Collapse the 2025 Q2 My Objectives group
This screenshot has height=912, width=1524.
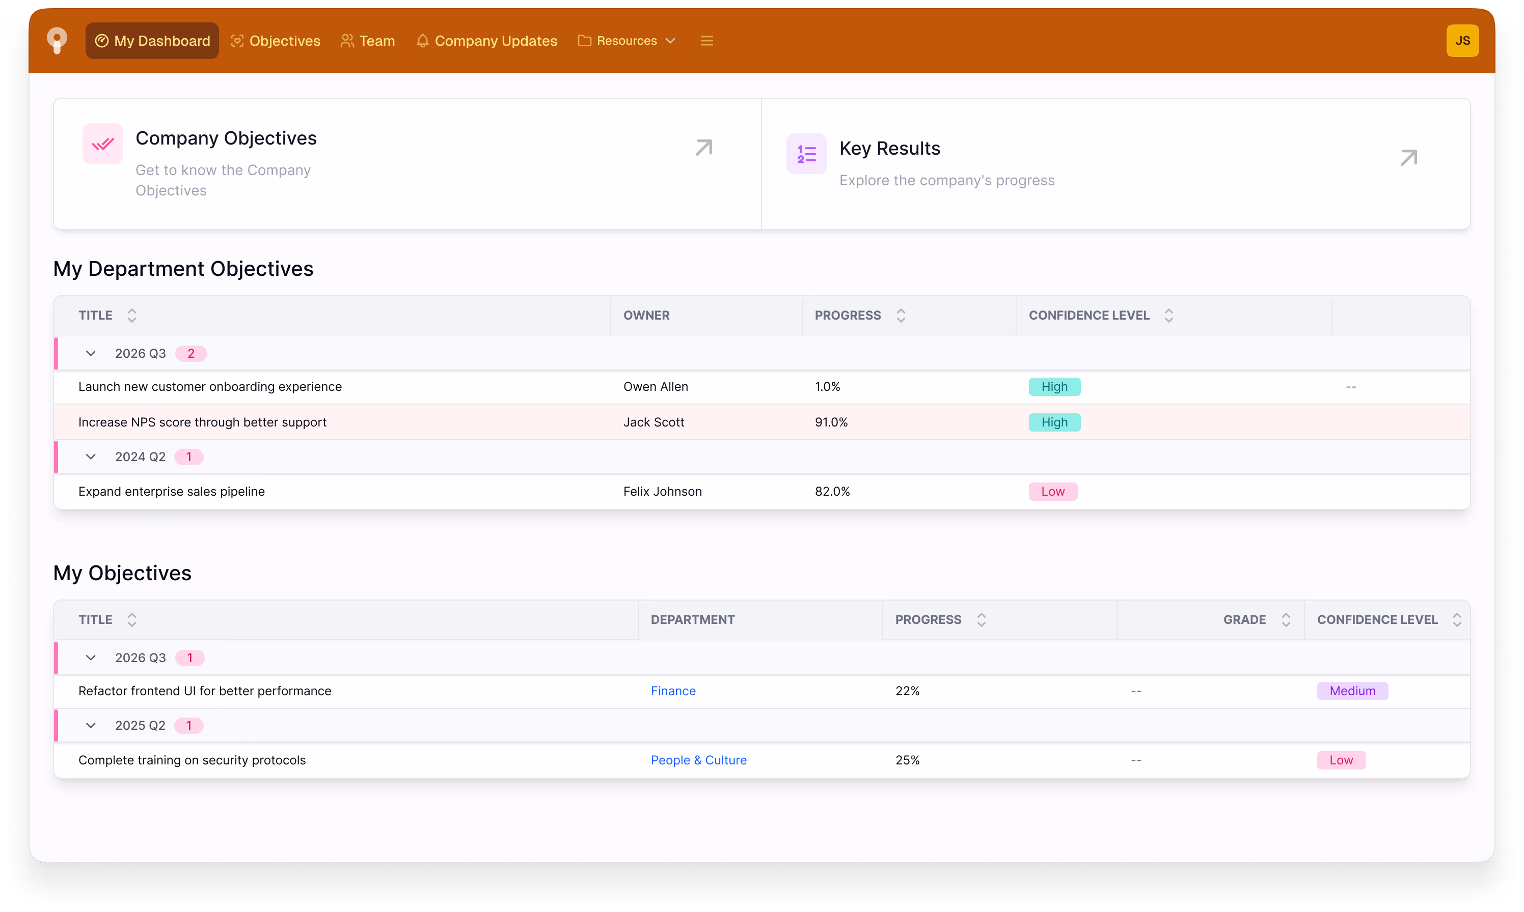click(x=90, y=725)
